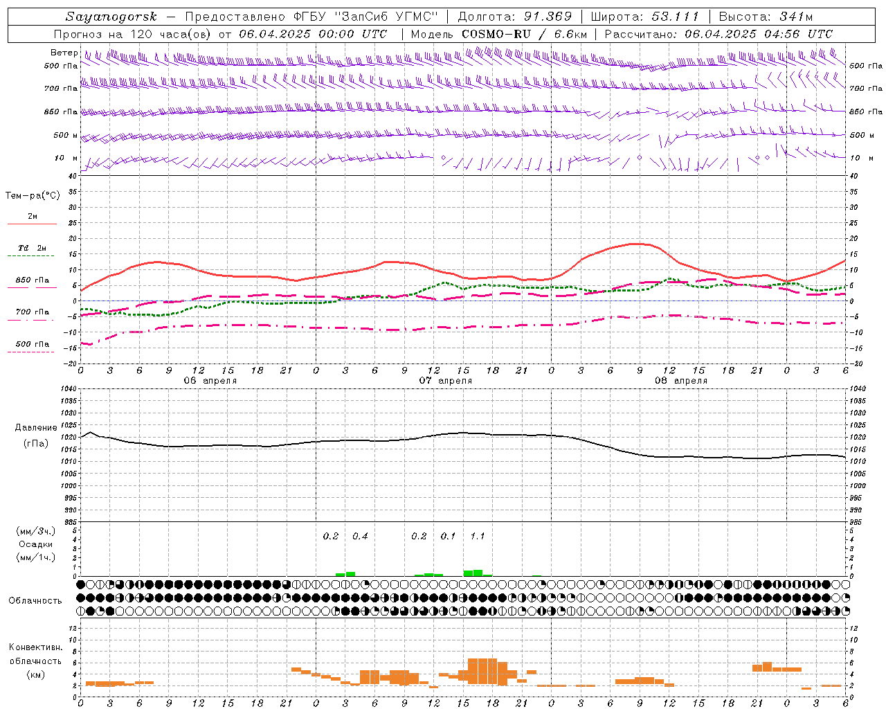Click the "(мм/1ч.)" unit label
Image resolution: width=886 pixels, height=709 pixels.
pos(36,557)
